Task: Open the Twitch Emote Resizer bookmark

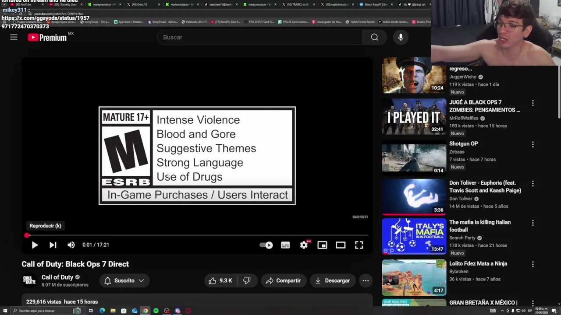Action: point(360,22)
